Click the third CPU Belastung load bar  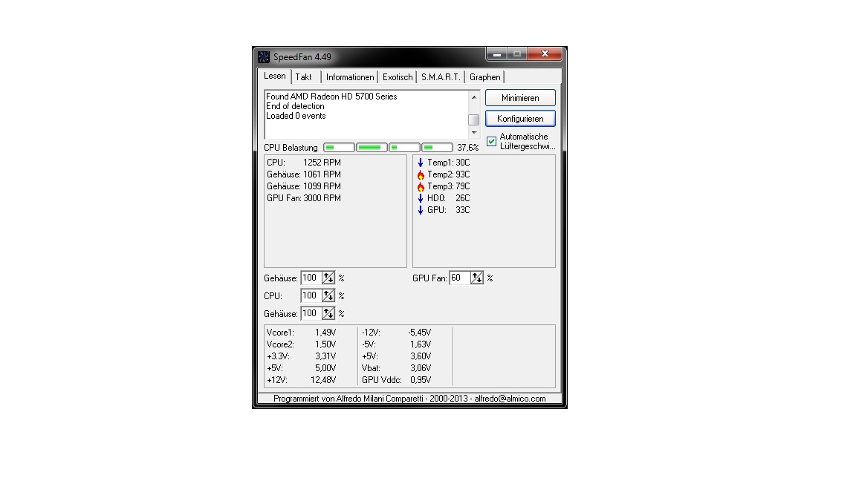tap(404, 147)
